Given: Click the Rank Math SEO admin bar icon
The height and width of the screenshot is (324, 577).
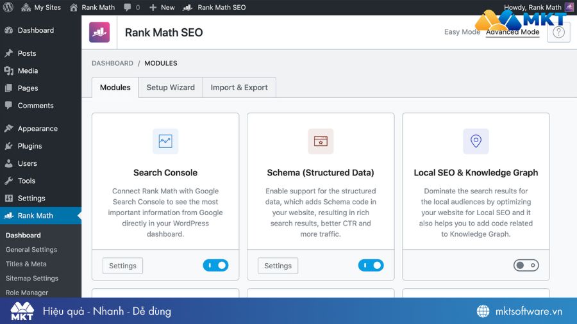Looking at the screenshot, I should [x=188, y=7].
